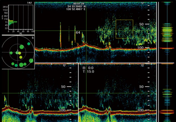Click the 147 count above the histogram
Viewport: 176px width, 122px height.
30,3
